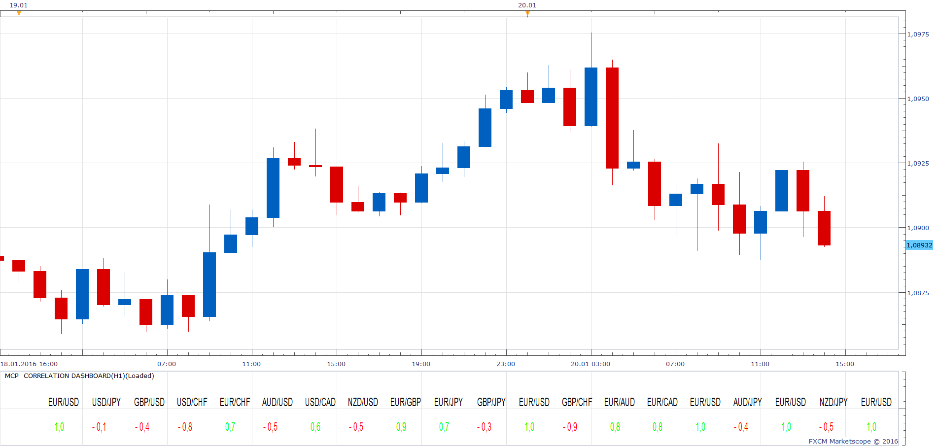Viewport: 938px width, 446px height.
Task: Click the 23:00 time axis label
Action: (x=506, y=364)
